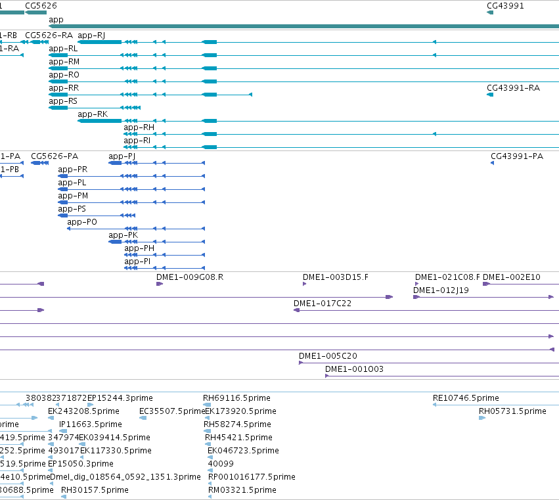Select CG43991-PA protein label
Image resolution: width=559 pixels, height=500 pixels.
pos(517,156)
